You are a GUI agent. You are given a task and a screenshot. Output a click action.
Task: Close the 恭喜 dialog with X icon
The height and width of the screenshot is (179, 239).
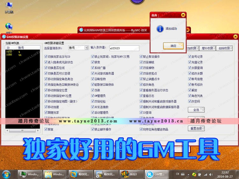(x=183, y=15)
